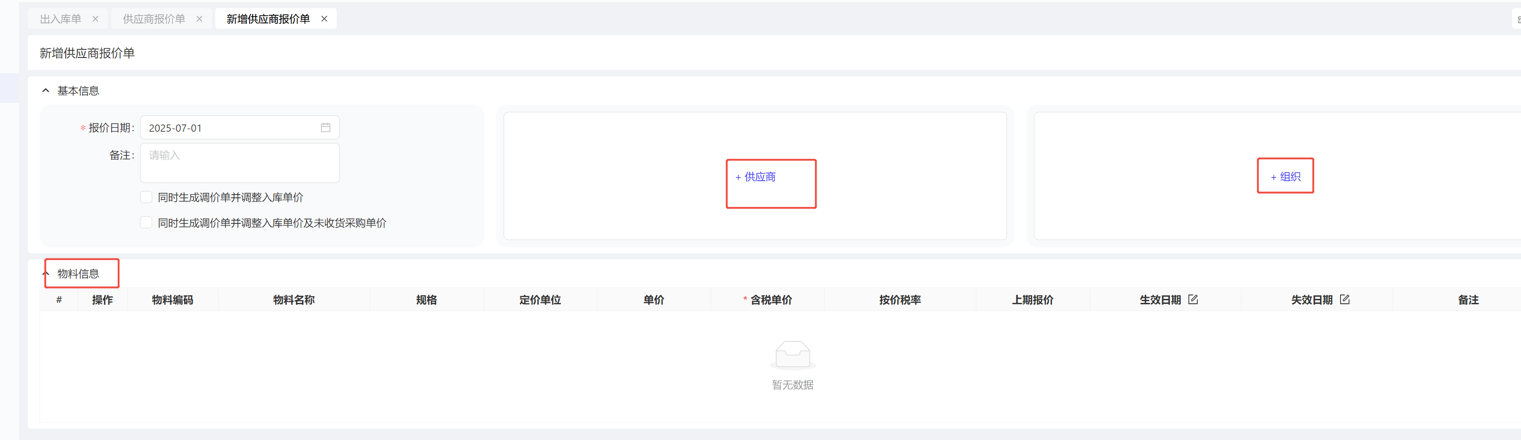Click the 定价单位 column header
This screenshot has height=440, width=1521.
pyautogui.click(x=540, y=300)
